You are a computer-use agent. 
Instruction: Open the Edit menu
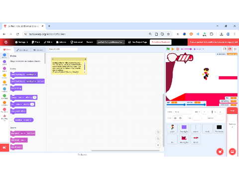[x=48, y=42]
